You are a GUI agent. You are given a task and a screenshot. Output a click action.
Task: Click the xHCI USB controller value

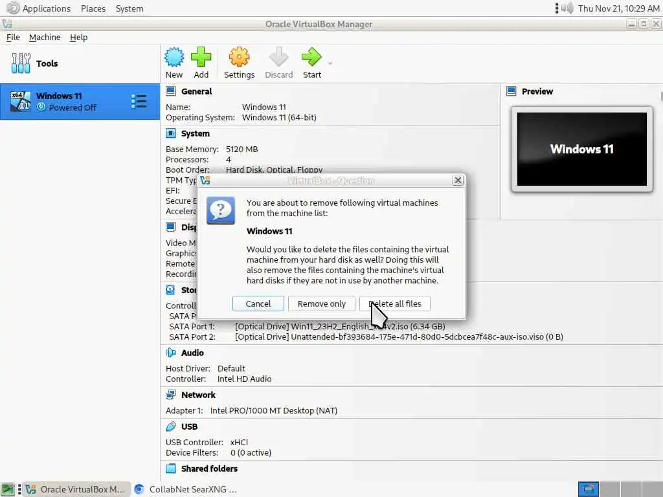click(x=240, y=442)
